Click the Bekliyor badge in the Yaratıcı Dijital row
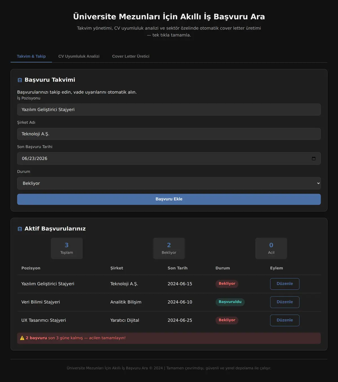 click(227, 320)
